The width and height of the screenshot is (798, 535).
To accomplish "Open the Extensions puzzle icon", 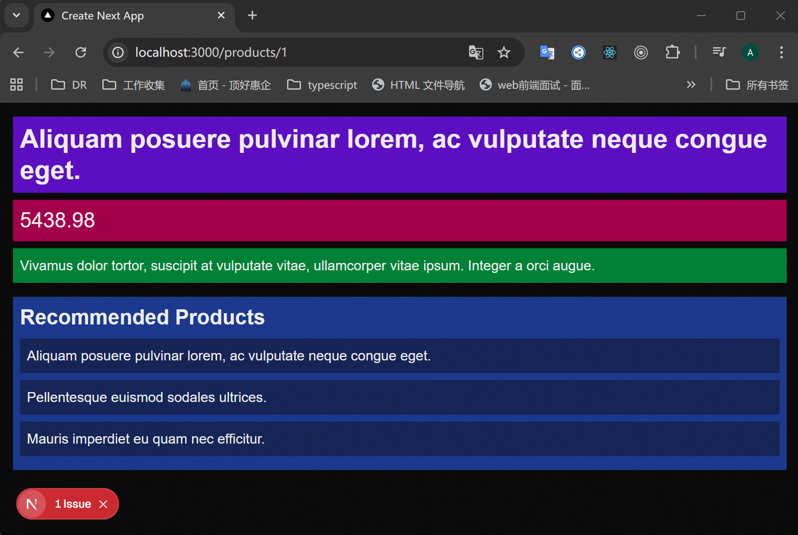I will coord(672,53).
